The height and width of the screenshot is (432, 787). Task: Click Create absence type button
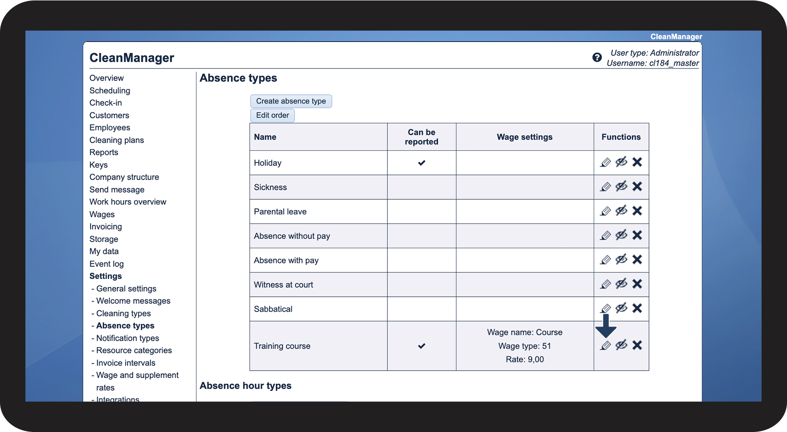pos(291,101)
